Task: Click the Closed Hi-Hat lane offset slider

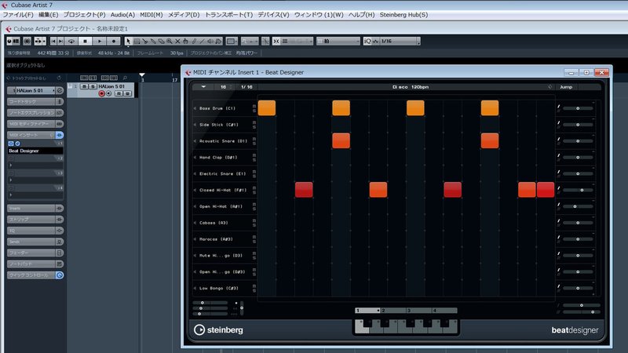Action: click(x=578, y=190)
